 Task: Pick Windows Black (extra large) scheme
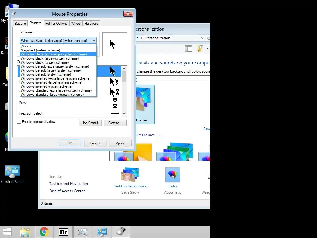[58, 54]
